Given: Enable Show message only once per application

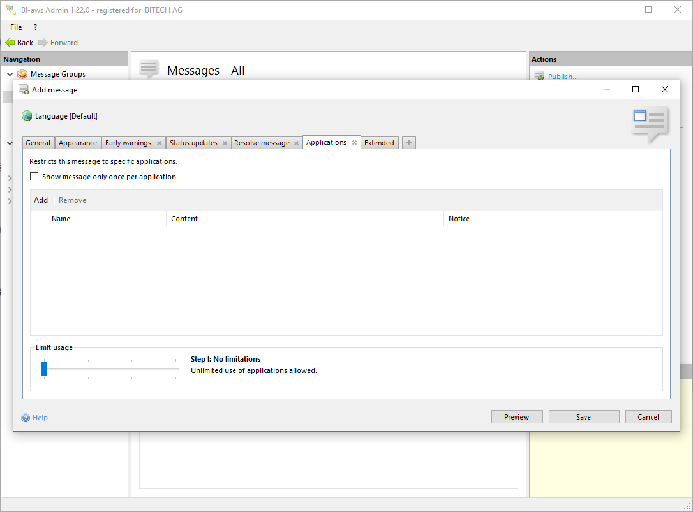Looking at the screenshot, I should click(34, 177).
